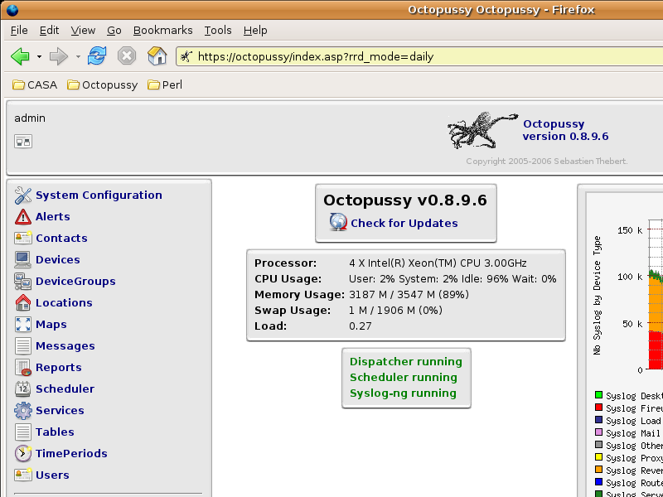This screenshot has width=663, height=497.
Task: Click the Maps expand-arrows icon
Action: tap(23, 324)
